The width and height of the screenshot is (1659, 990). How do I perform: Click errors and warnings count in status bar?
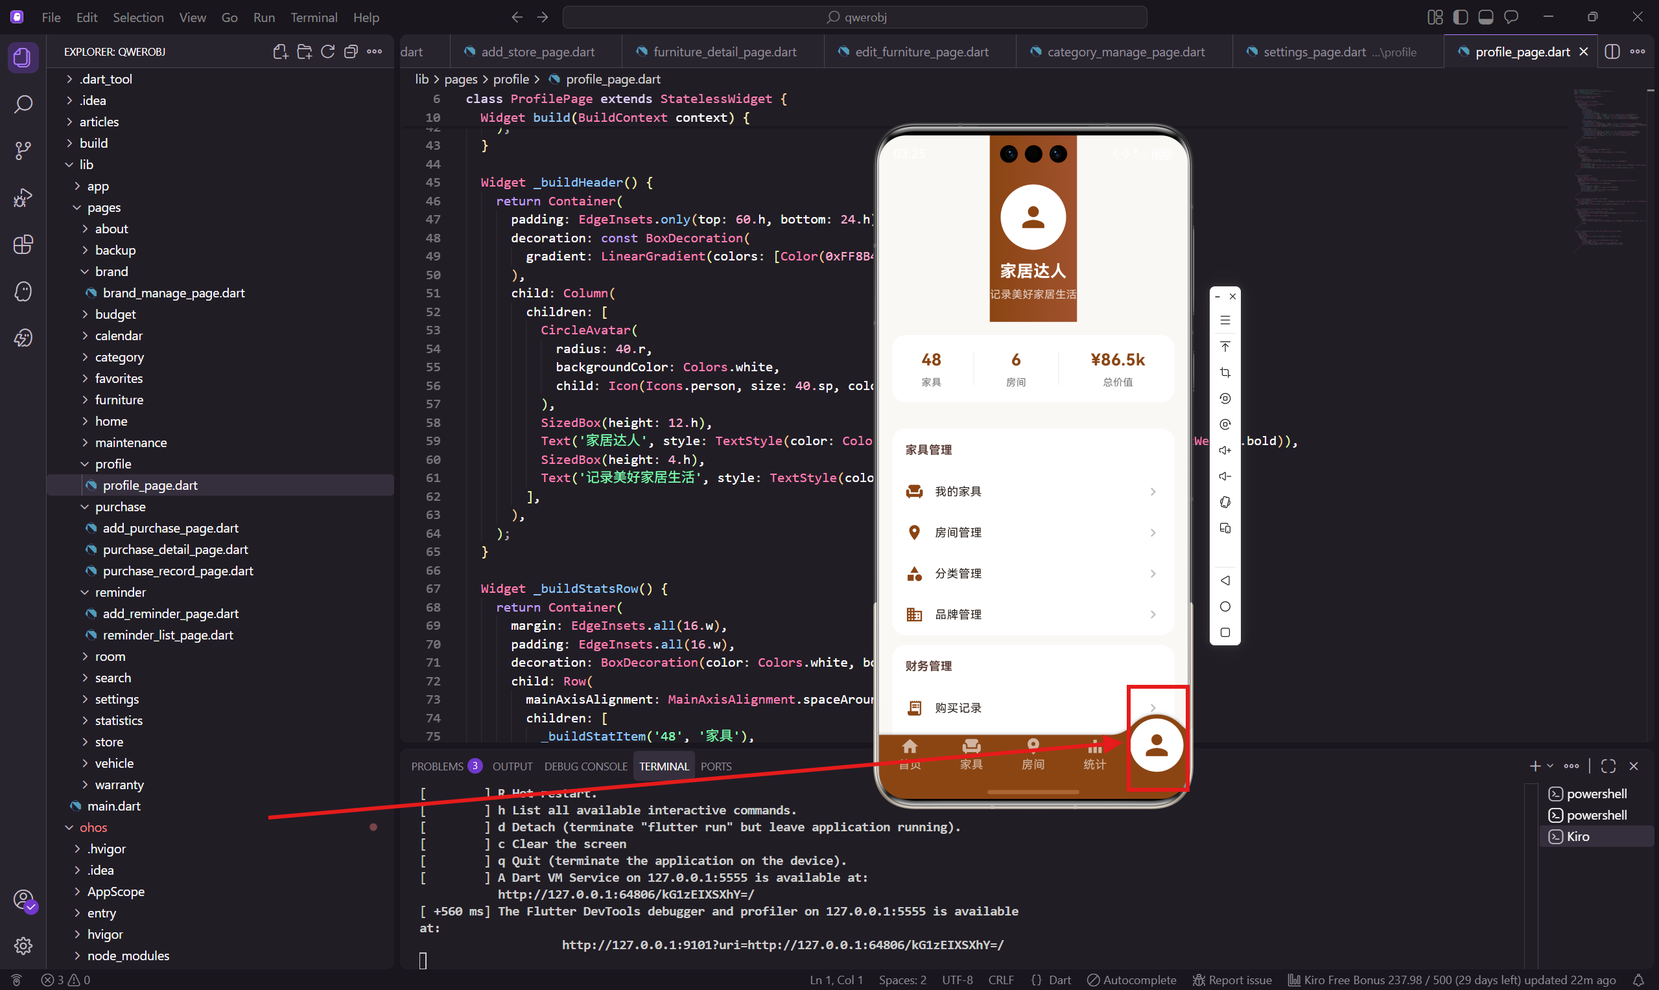click(x=65, y=980)
